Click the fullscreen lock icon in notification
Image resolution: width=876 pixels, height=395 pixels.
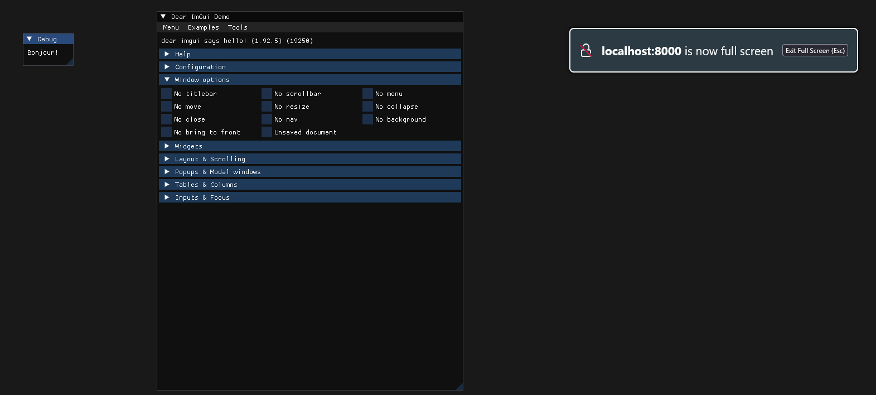tap(585, 51)
